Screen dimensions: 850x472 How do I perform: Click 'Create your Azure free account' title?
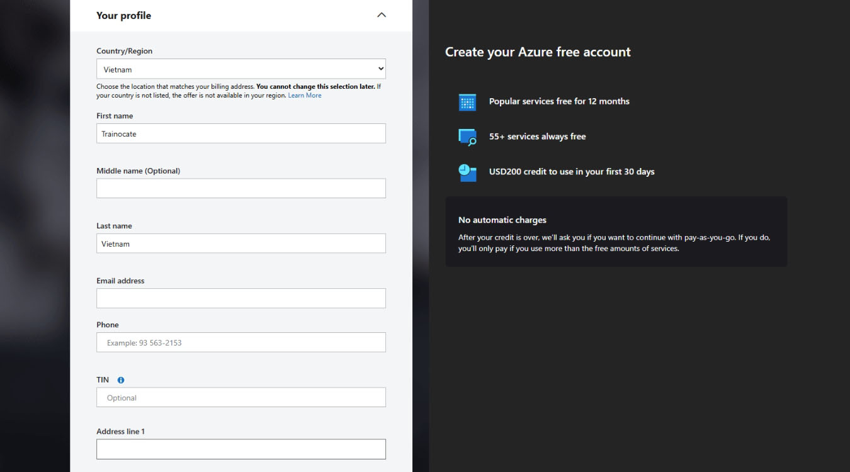pyautogui.click(x=538, y=52)
